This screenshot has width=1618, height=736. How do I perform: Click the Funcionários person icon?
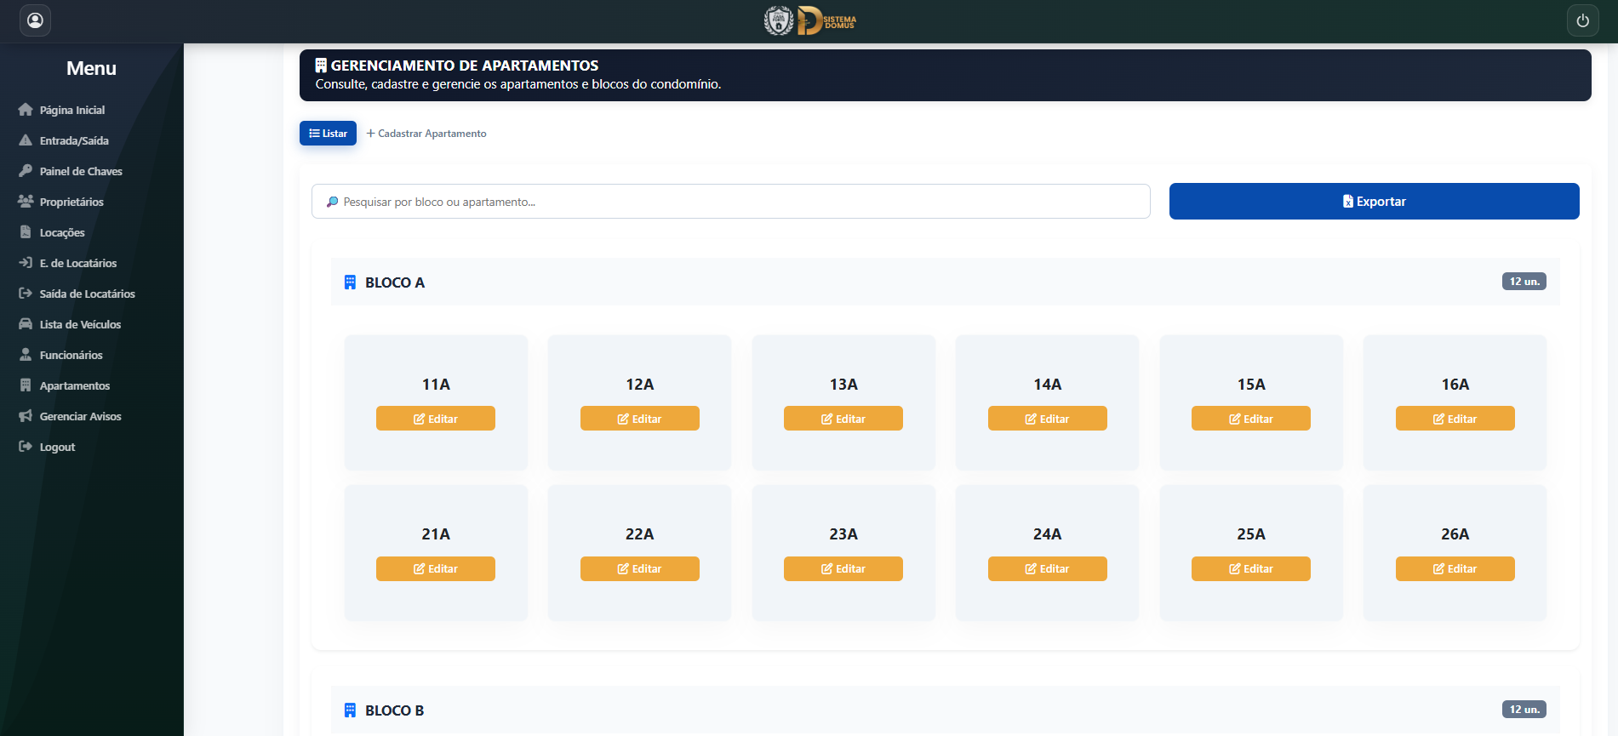point(26,355)
